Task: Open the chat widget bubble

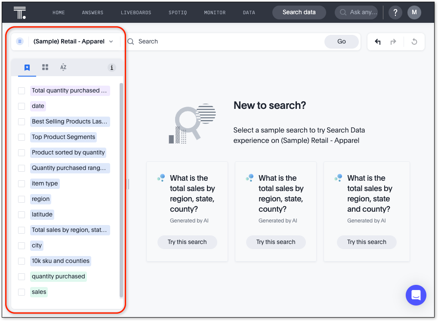Action: tap(416, 295)
